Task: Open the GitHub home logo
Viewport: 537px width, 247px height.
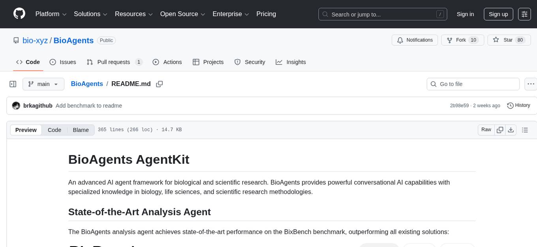Action: (19, 13)
